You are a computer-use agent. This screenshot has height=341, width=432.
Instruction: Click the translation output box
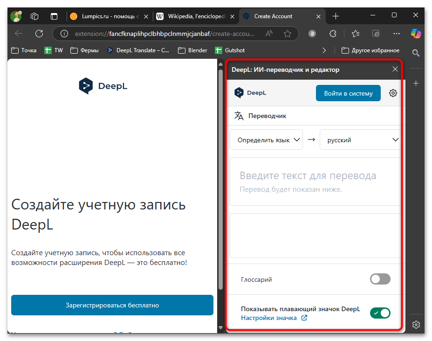click(x=315, y=236)
